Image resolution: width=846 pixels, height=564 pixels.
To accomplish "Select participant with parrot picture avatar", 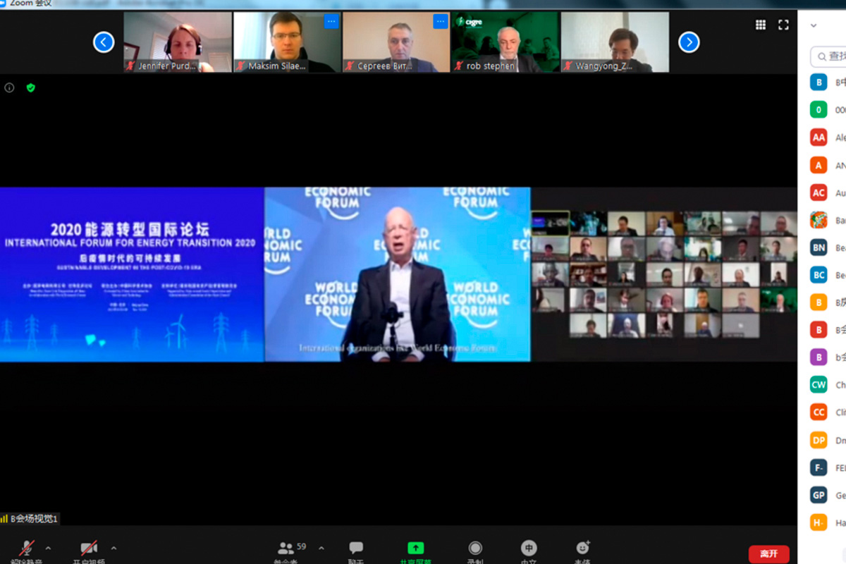I will [819, 220].
